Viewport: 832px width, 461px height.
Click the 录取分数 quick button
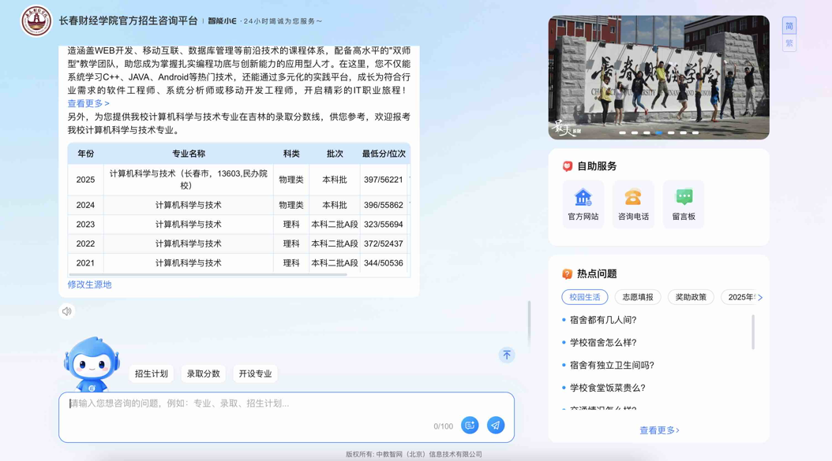[x=203, y=374]
